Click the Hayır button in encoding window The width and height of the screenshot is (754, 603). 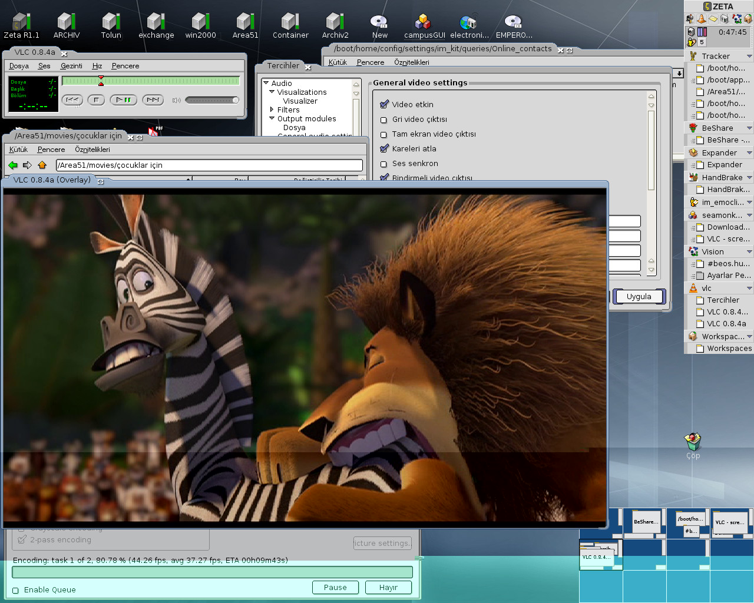tap(388, 587)
